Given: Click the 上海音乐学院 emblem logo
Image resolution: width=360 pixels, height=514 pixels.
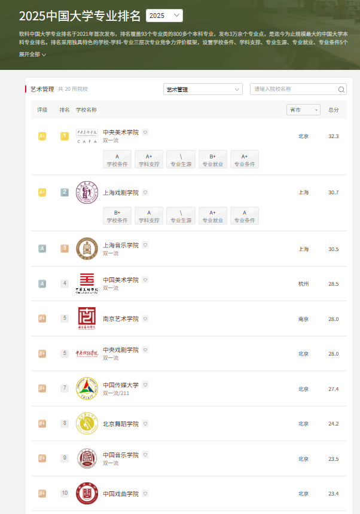Looking at the screenshot, I should coord(87,249).
